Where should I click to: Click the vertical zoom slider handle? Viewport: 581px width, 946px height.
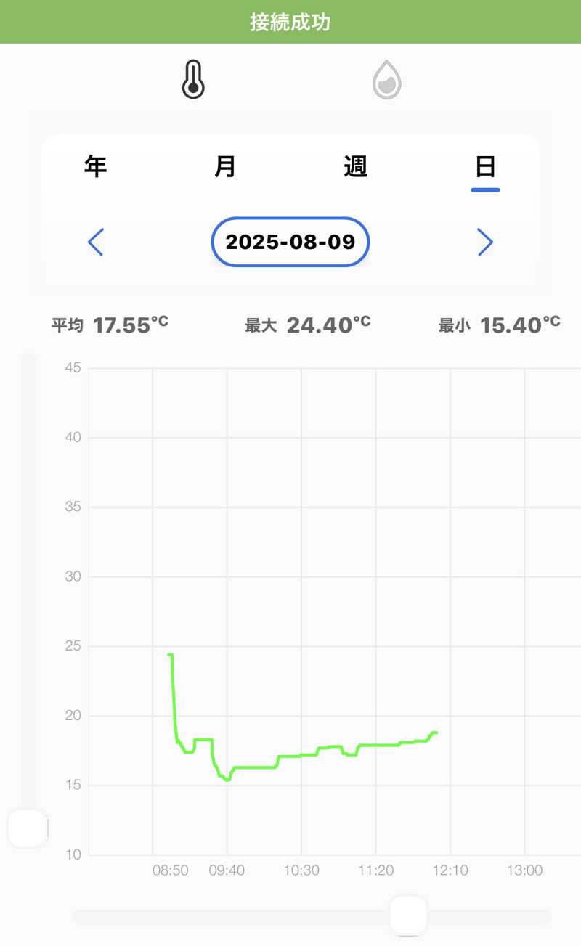click(28, 828)
